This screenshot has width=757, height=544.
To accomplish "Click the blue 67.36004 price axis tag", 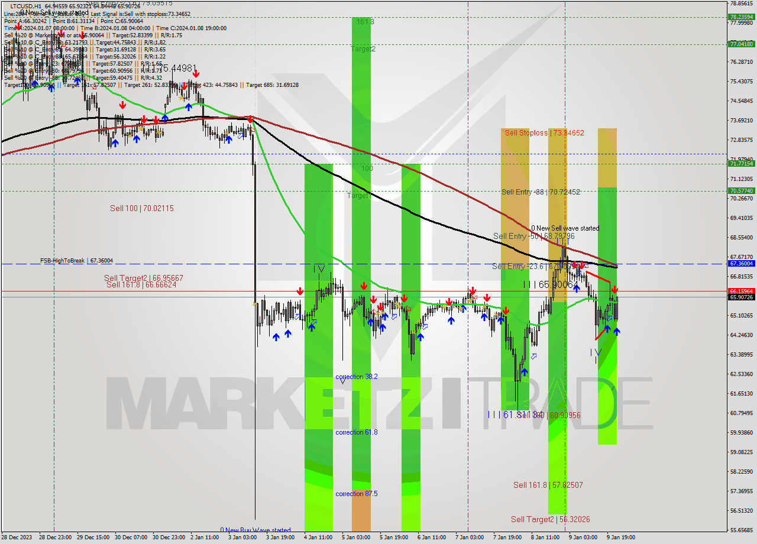I will 741,263.
